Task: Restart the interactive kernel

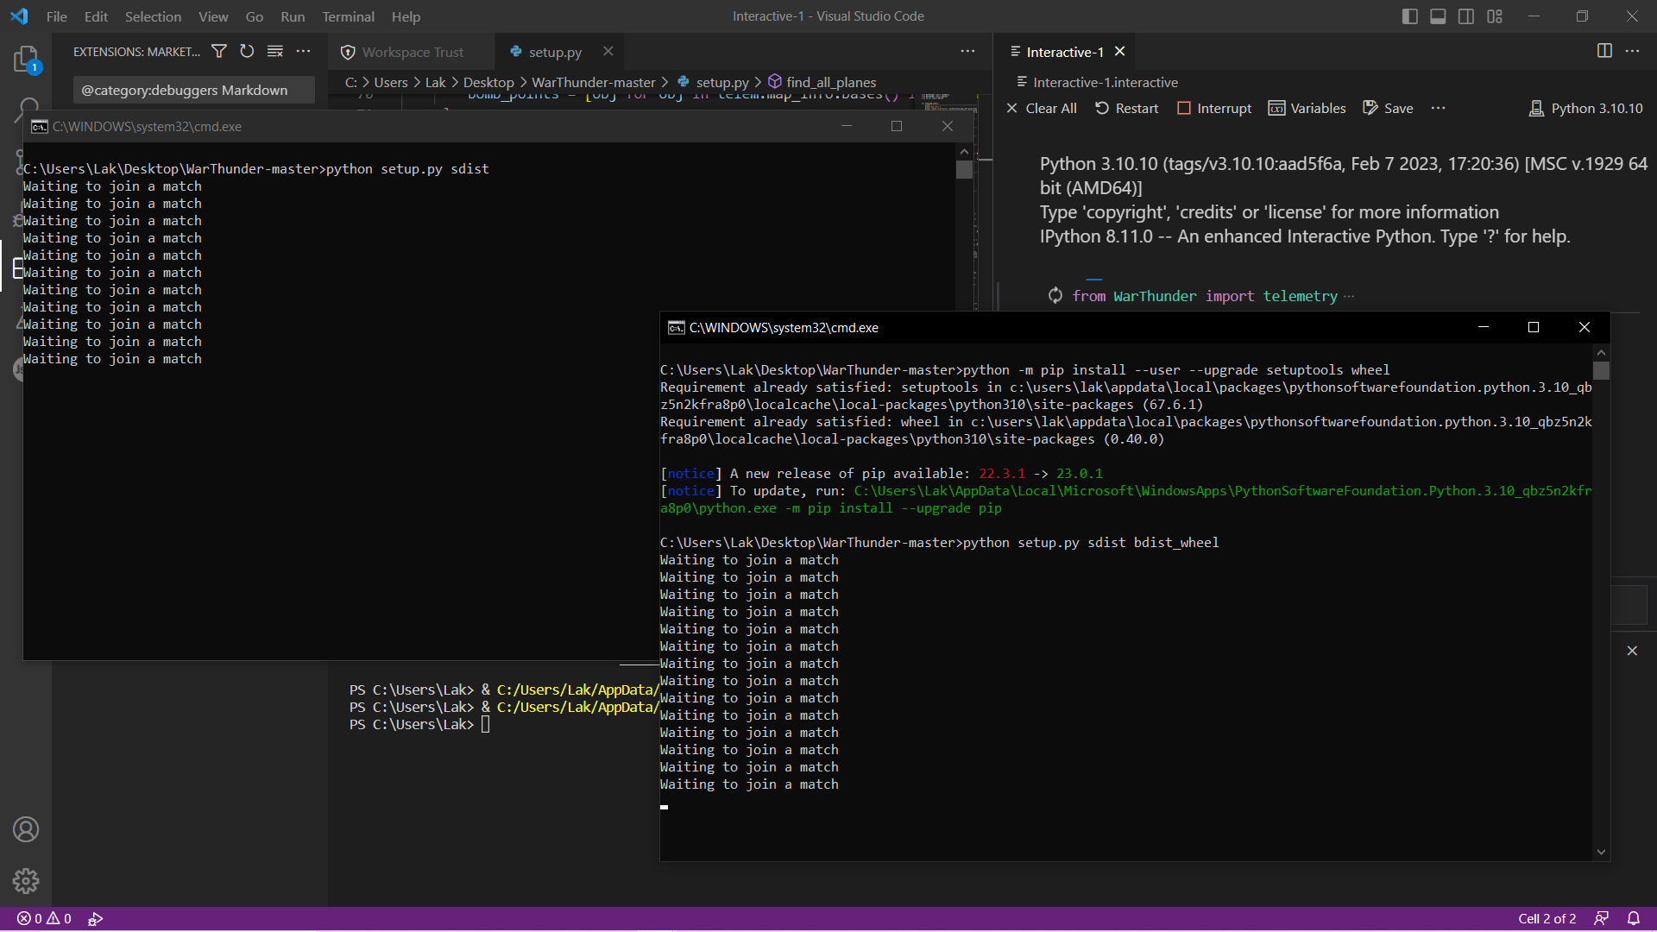Action: coord(1127,108)
